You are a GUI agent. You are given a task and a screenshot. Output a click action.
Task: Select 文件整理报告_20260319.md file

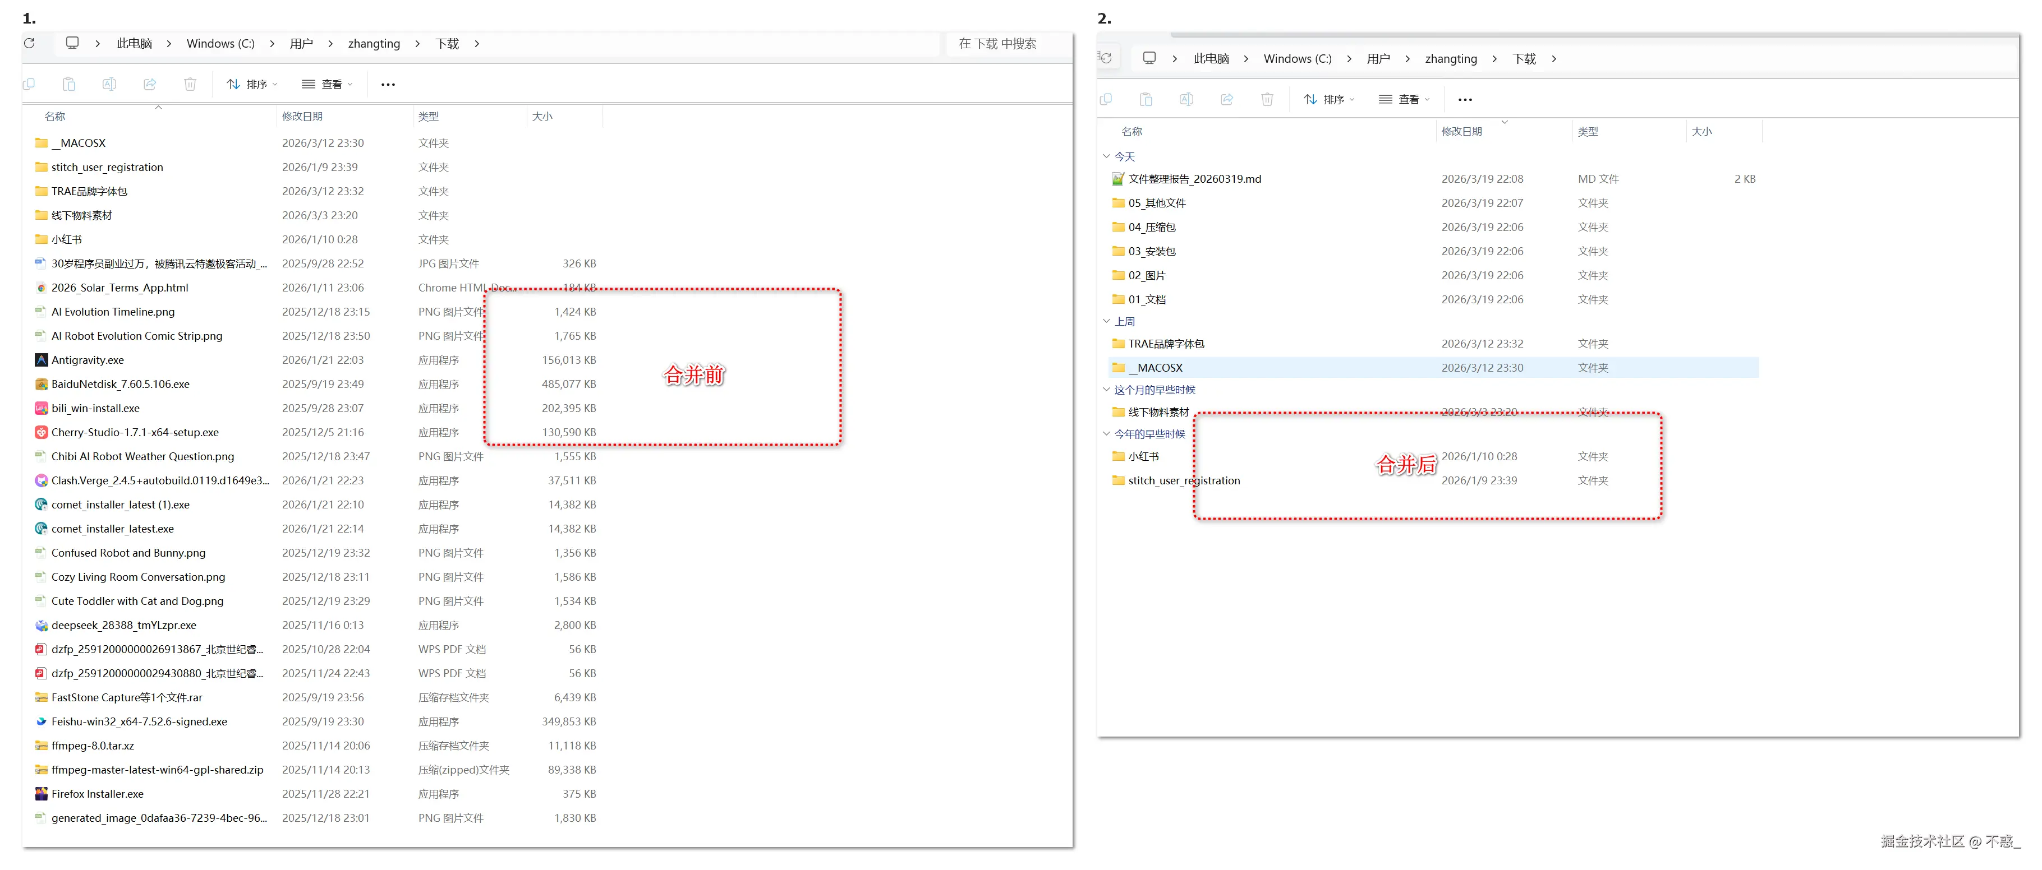click(x=1194, y=179)
